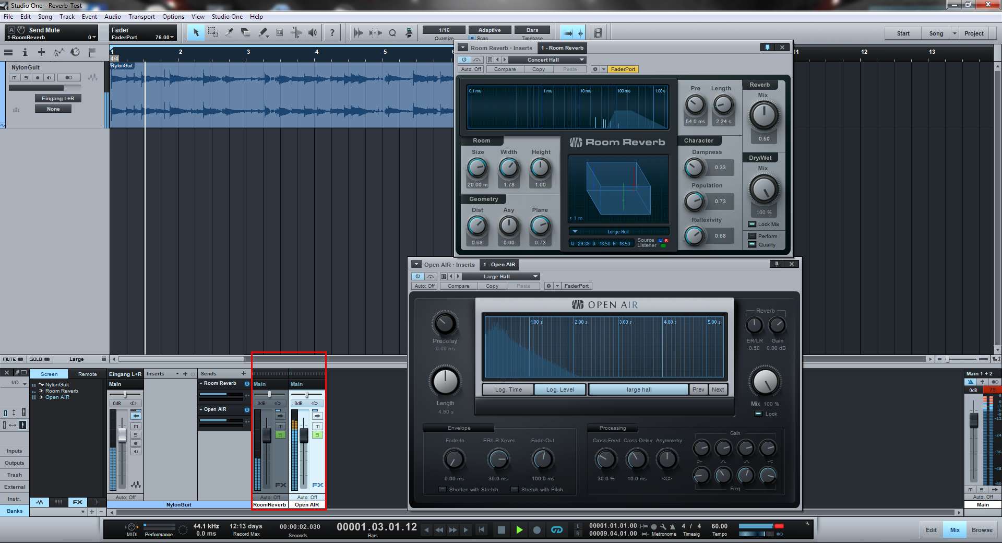
Task: Select the Bend tool in the toolbar
Action: point(296,33)
